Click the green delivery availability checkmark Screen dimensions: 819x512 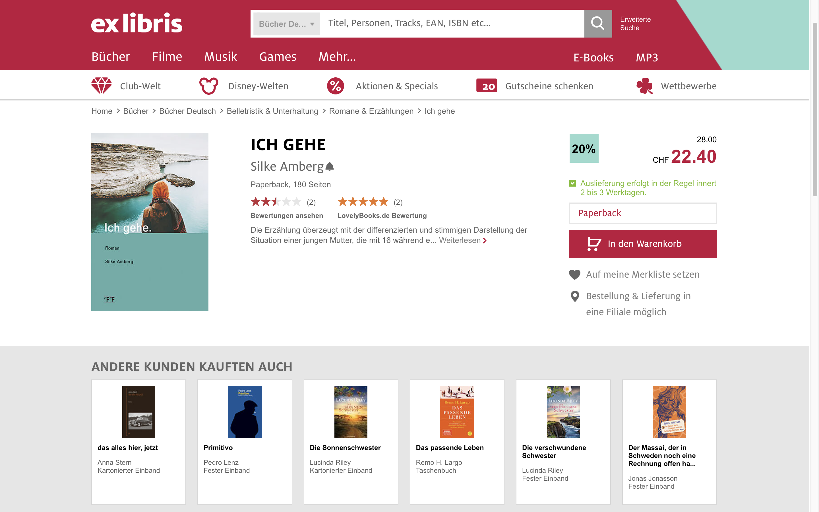572,183
